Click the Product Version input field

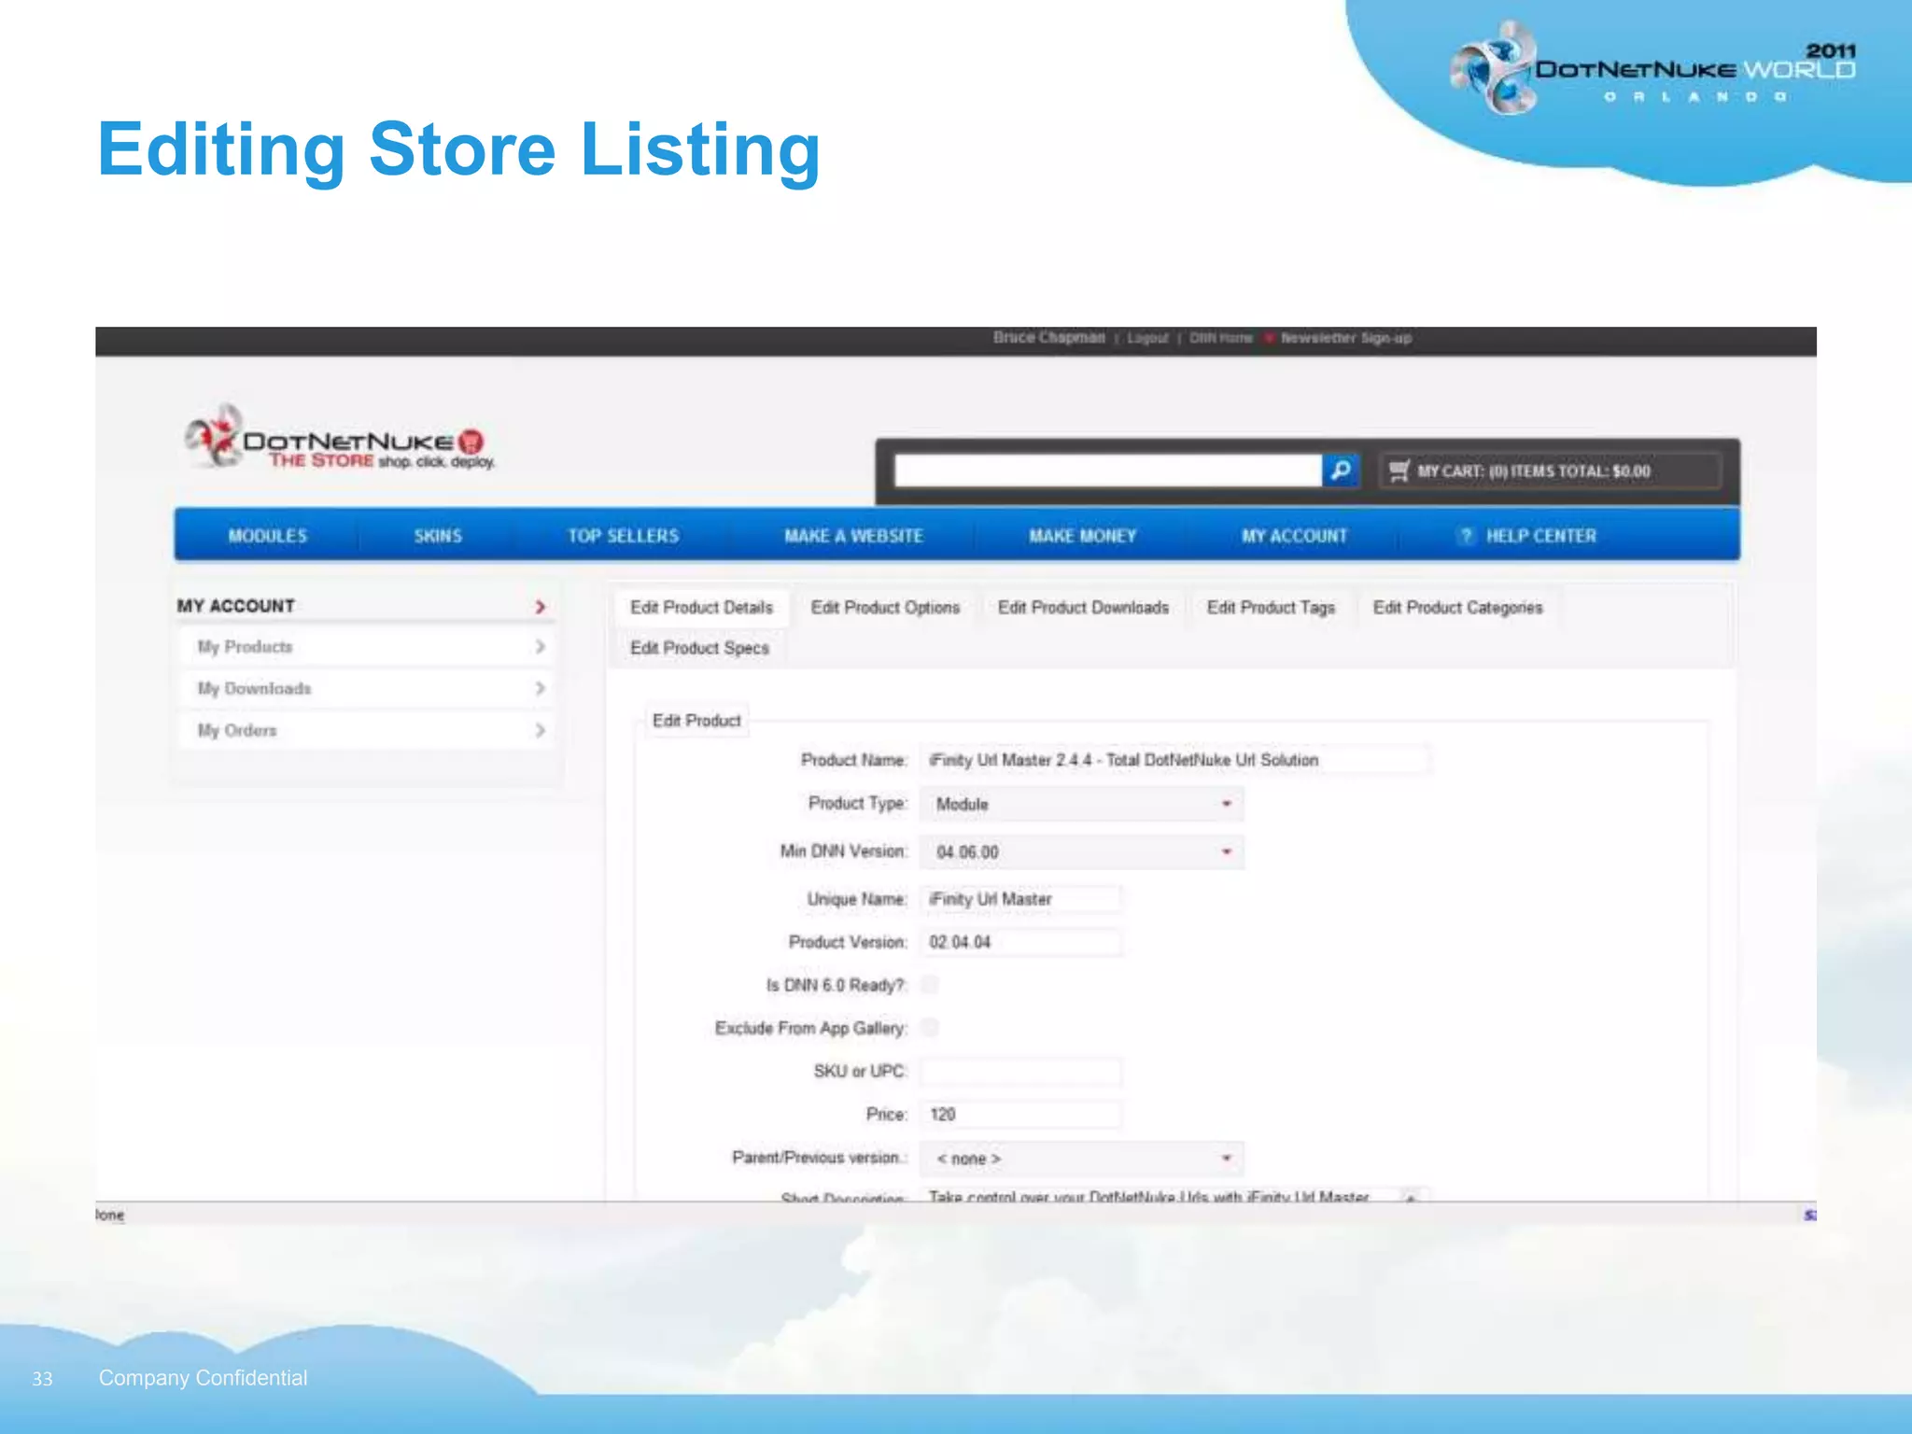click(1020, 942)
